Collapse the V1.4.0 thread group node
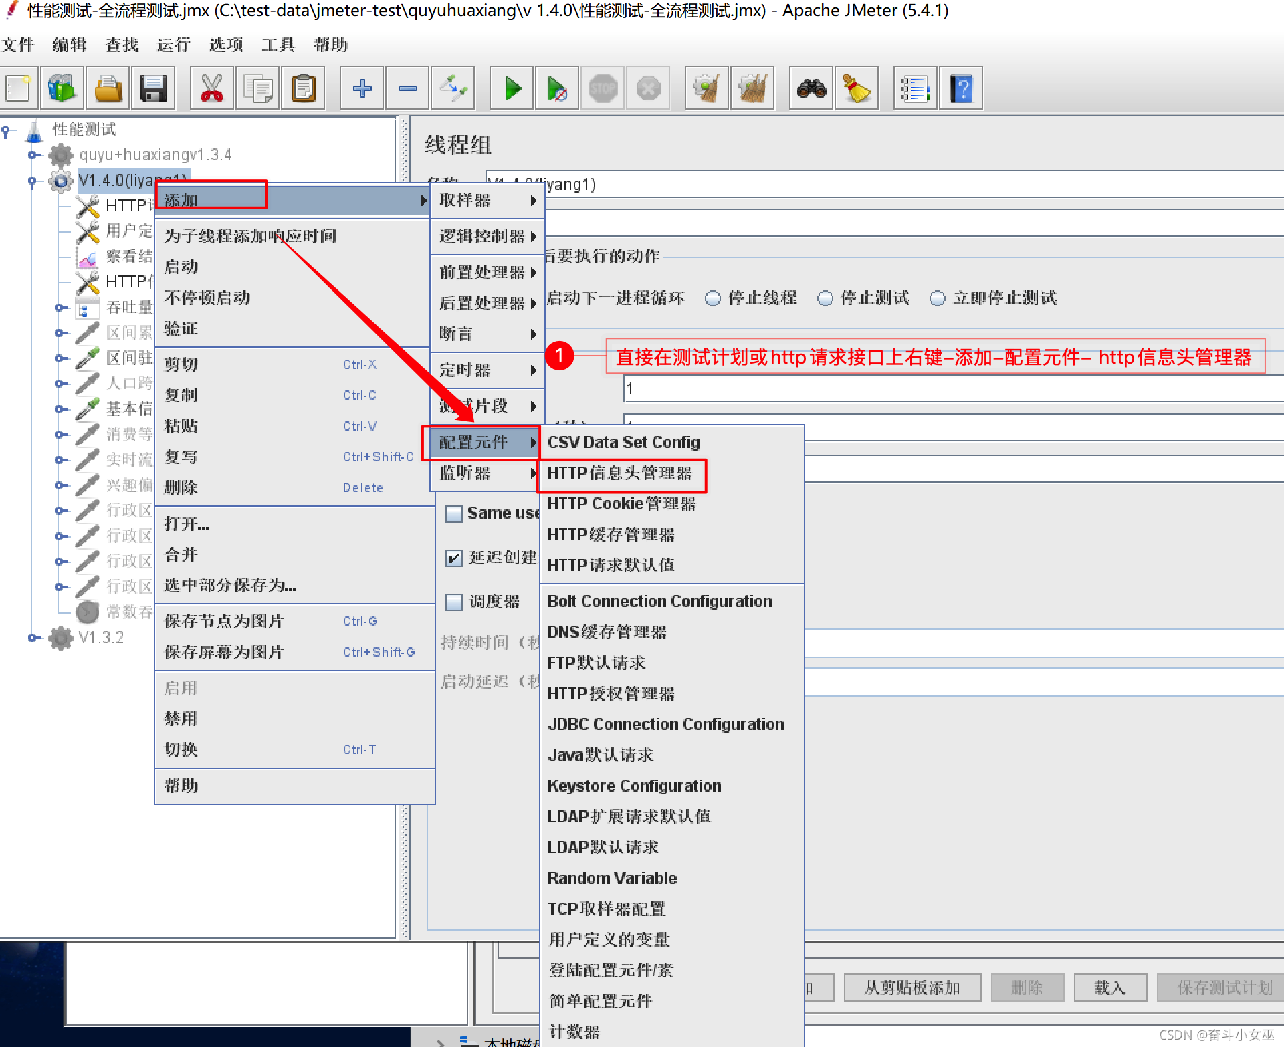 click(x=33, y=181)
